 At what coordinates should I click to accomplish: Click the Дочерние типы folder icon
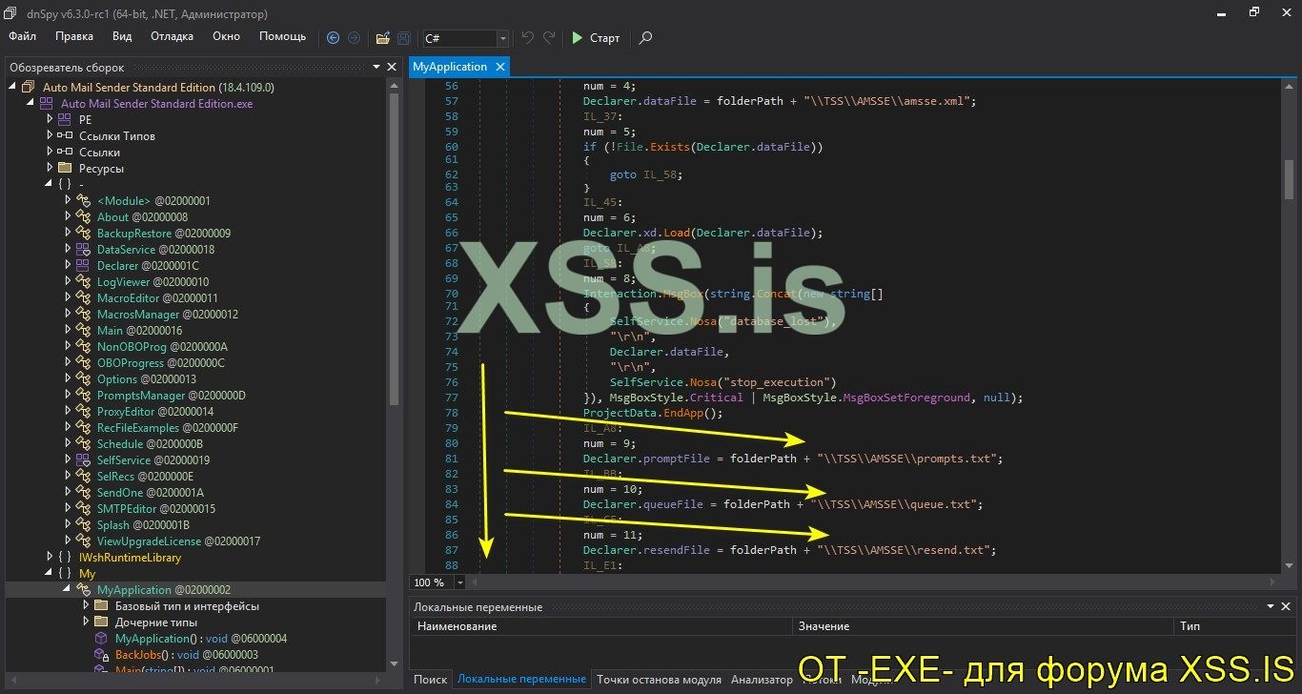[x=101, y=622]
